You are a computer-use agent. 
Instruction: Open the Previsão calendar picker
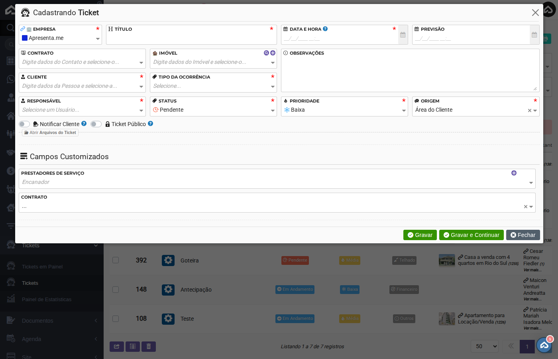point(534,35)
